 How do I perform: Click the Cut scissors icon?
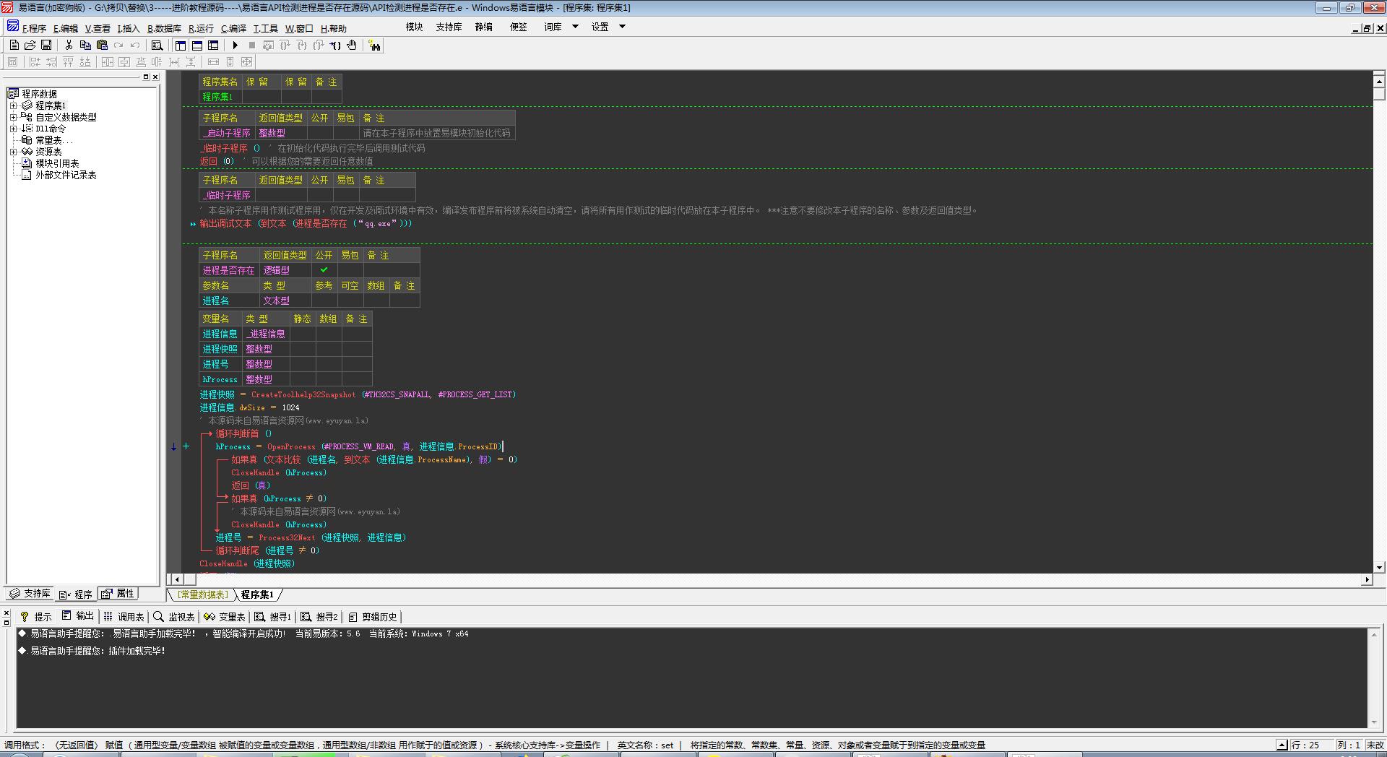pos(69,46)
